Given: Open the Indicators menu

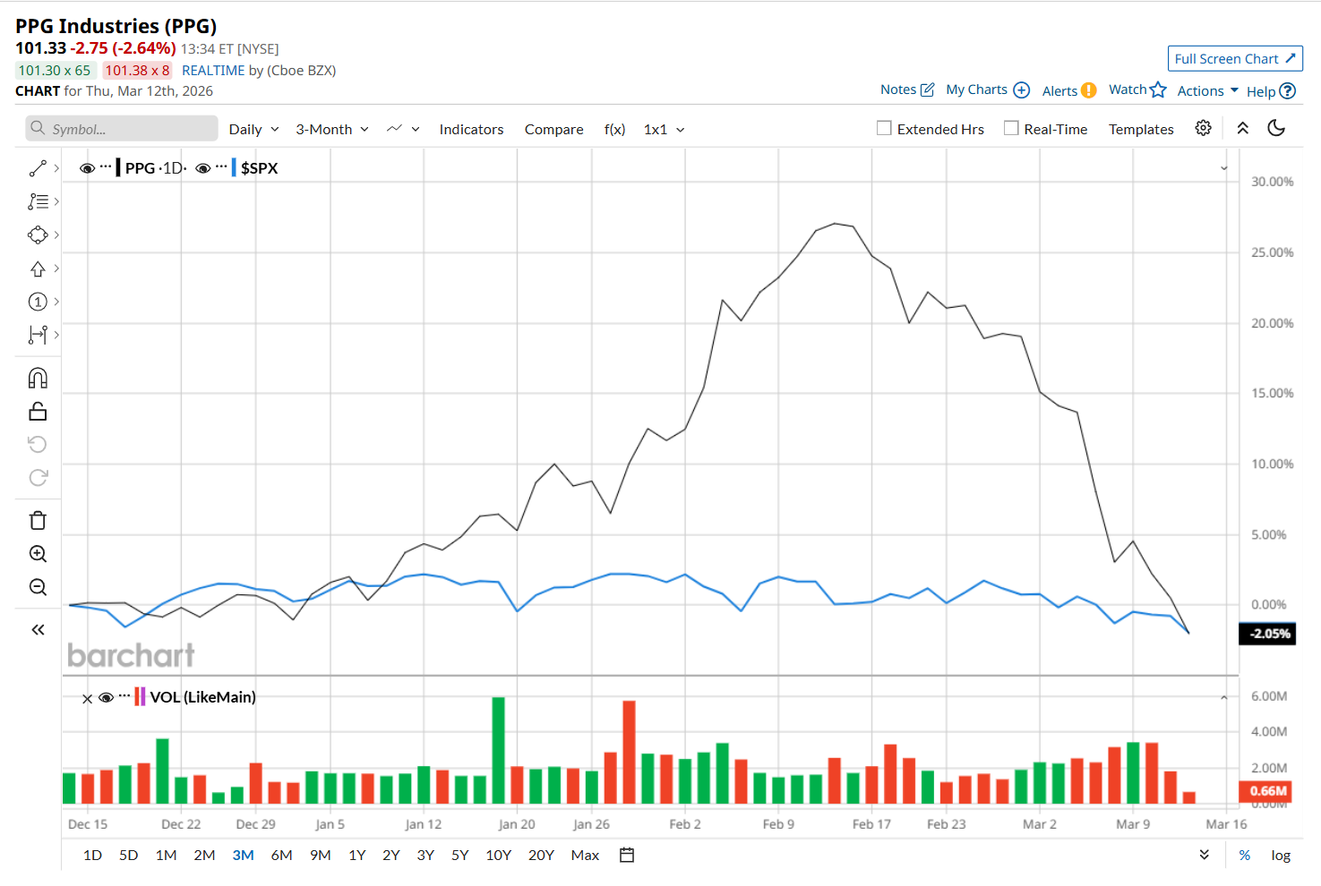Looking at the screenshot, I should tap(471, 129).
